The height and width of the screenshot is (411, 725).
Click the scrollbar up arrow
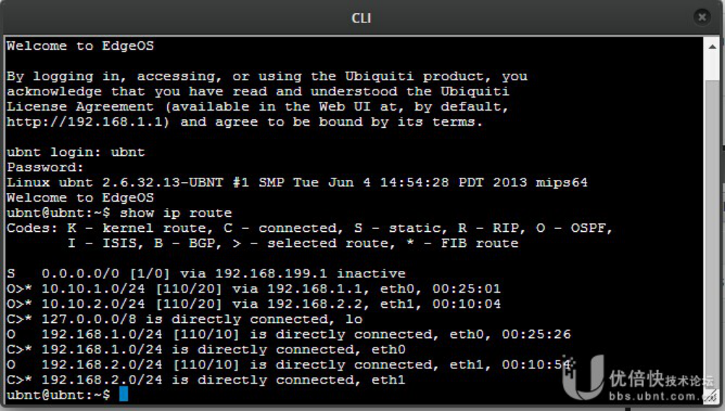point(712,47)
